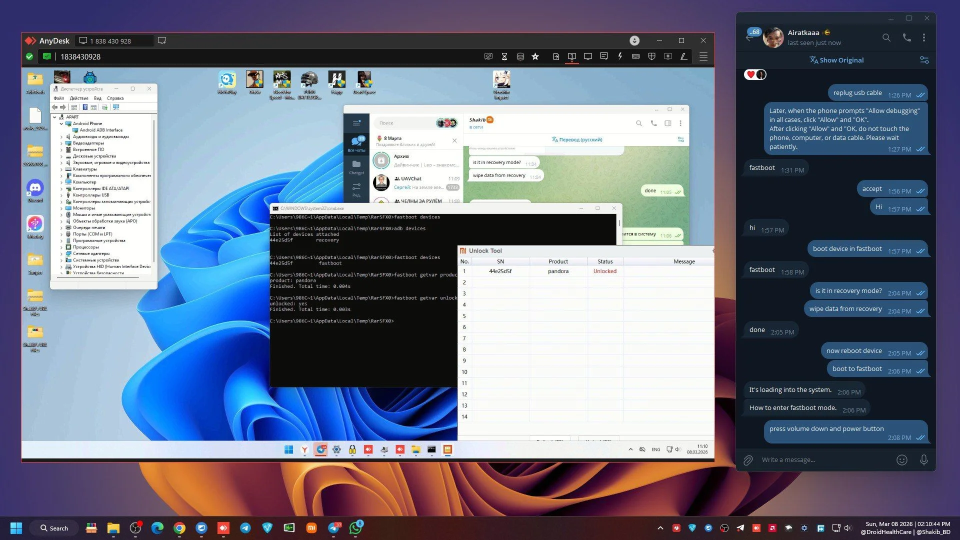This screenshot has height=540, width=960.
Task: Open Google Chrome from the taskbar
Action: pyautogui.click(x=179, y=528)
